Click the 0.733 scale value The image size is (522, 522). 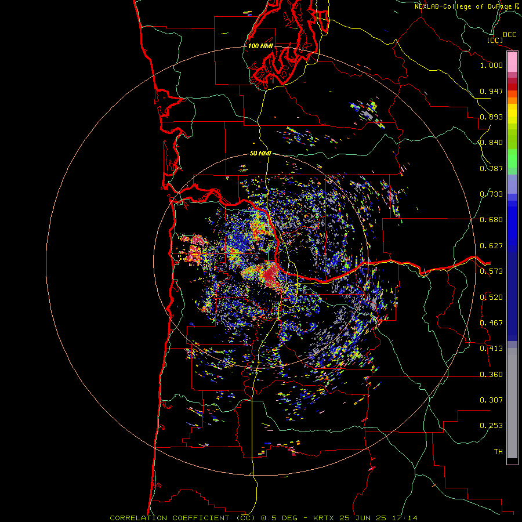click(491, 194)
